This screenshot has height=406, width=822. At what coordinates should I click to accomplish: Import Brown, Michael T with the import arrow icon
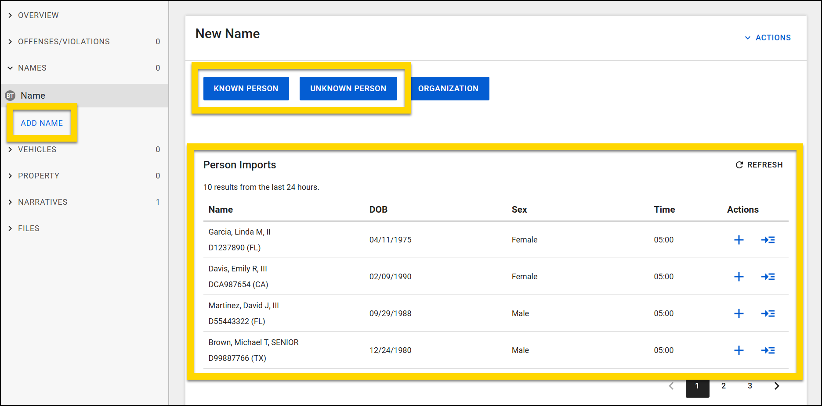tap(768, 350)
